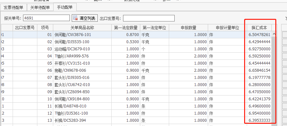287x126 pixels.
Task: Select row 休闲鞋/DJ5535-100
Action: tap(136, 42)
